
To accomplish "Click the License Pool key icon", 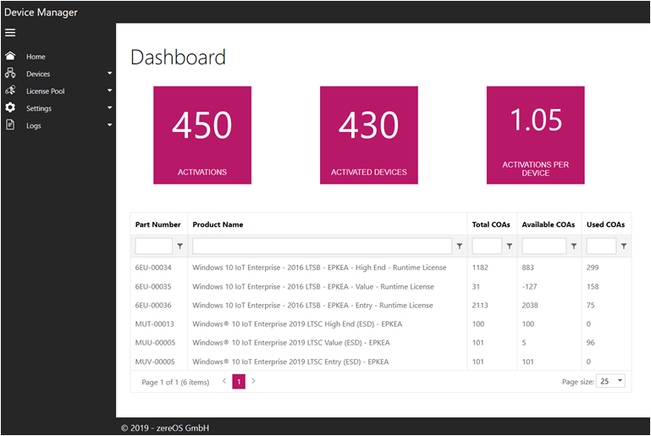I will pos(10,90).
